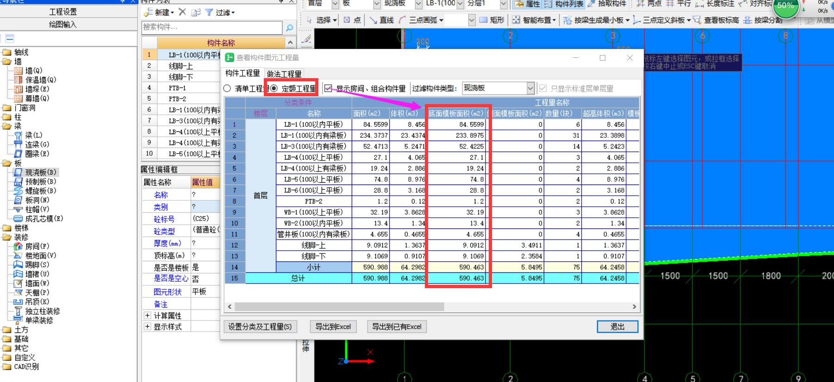Viewport: 834px width, 382px height.
Task: Select the 定额工程量 radio button
Action: coord(274,88)
